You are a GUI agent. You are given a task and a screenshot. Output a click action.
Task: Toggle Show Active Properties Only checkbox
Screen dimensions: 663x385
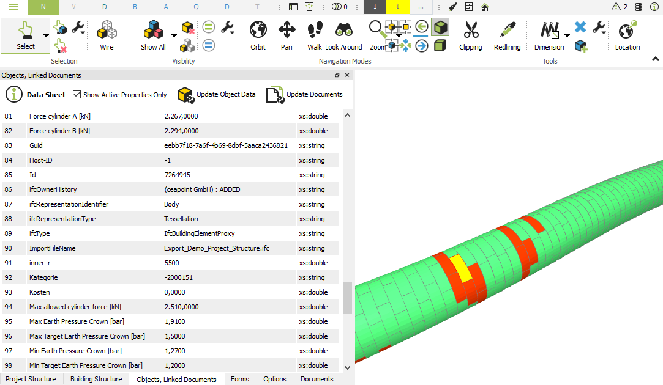pyautogui.click(x=77, y=95)
